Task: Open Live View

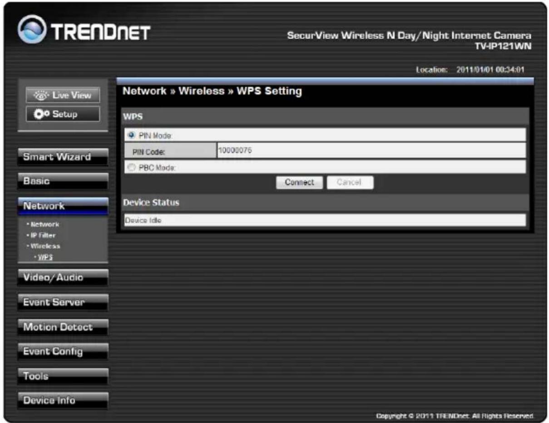Action: [x=62, y=95]
